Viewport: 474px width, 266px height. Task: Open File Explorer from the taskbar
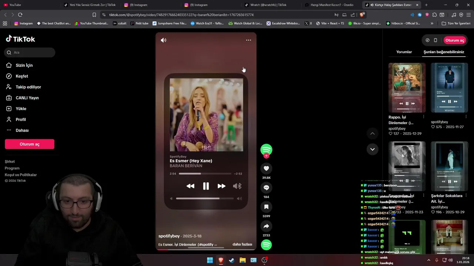coord(243,260)
